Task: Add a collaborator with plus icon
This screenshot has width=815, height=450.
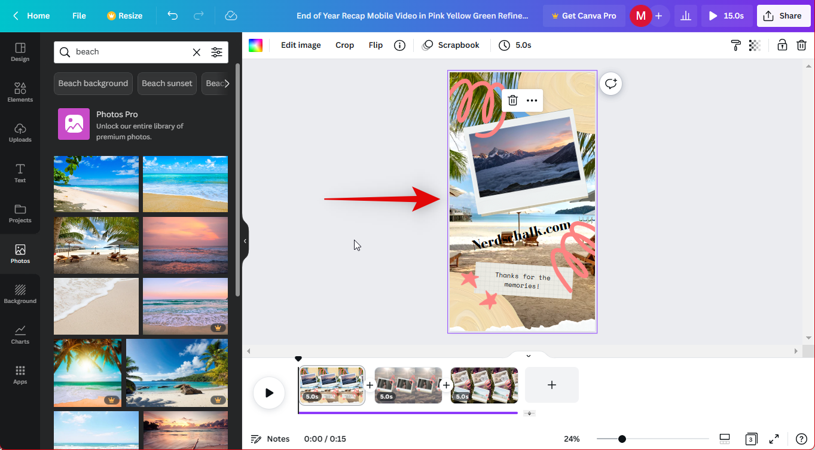Action: [x=658, y=16]
